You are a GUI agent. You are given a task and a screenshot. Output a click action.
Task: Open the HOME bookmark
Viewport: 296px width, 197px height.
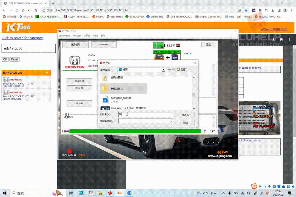[x=98, y=17]
